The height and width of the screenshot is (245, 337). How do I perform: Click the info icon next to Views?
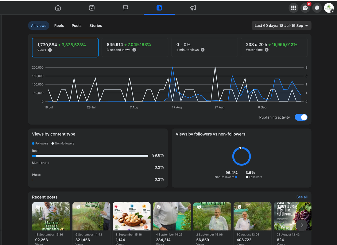tap(50, 50)
